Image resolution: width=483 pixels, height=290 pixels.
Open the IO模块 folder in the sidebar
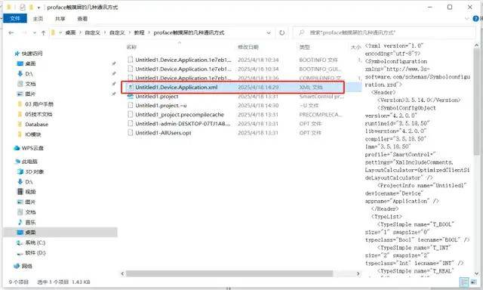click(x=32, y=134)
